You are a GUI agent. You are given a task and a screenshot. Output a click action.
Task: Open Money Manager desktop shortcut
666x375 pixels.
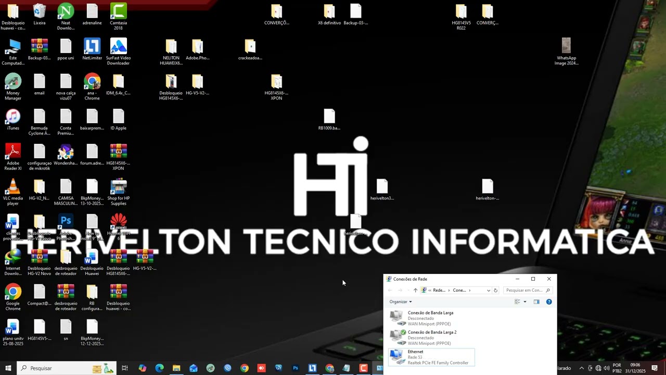[13, 86]
